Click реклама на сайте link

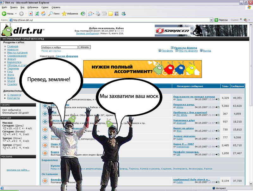pyautogui.click(x=18, y=170)
